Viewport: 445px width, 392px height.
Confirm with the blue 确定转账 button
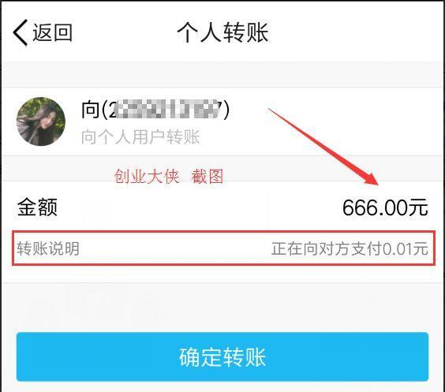(222, 357)
